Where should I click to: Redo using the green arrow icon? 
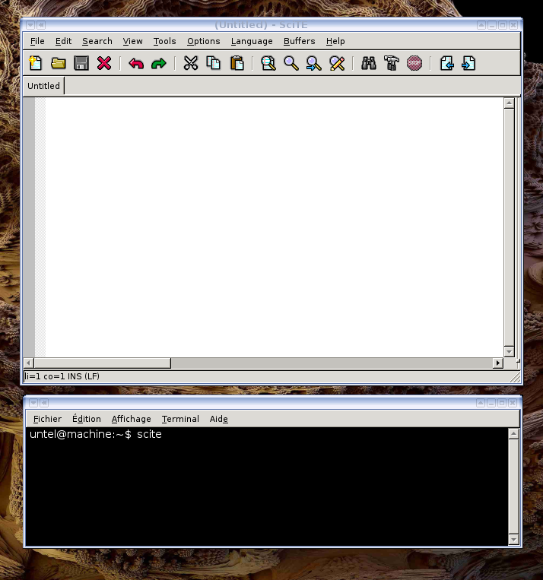pyautogui.click(x=158, y=64)
